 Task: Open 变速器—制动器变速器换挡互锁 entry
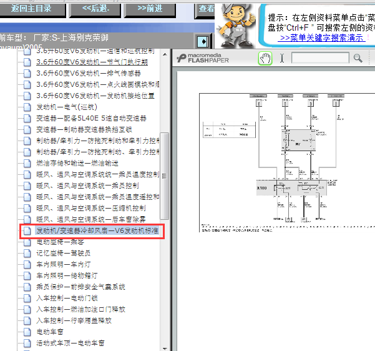(84, 129)
